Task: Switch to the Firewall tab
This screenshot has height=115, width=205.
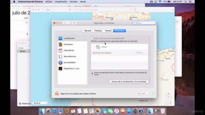Action: coord(108,31)
